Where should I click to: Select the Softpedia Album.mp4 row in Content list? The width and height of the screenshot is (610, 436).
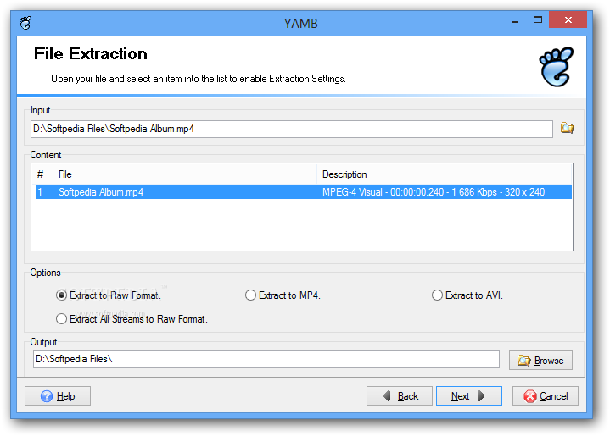(x=304, y=192)
